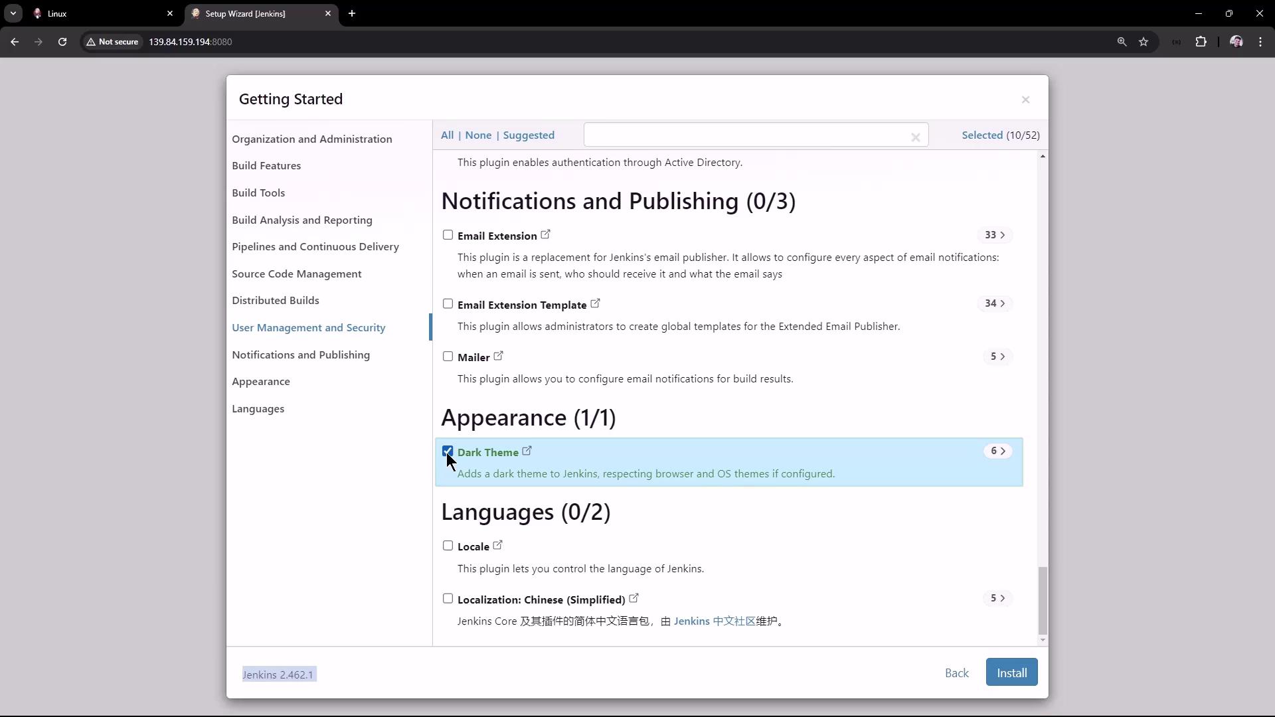Open Mailer plugin external link icon
Screen dimensions: 1275x717
[498, 357]
